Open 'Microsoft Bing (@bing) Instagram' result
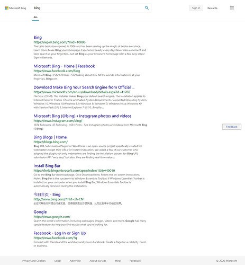This screenshot has height=265, width=245. click(83, 116)
